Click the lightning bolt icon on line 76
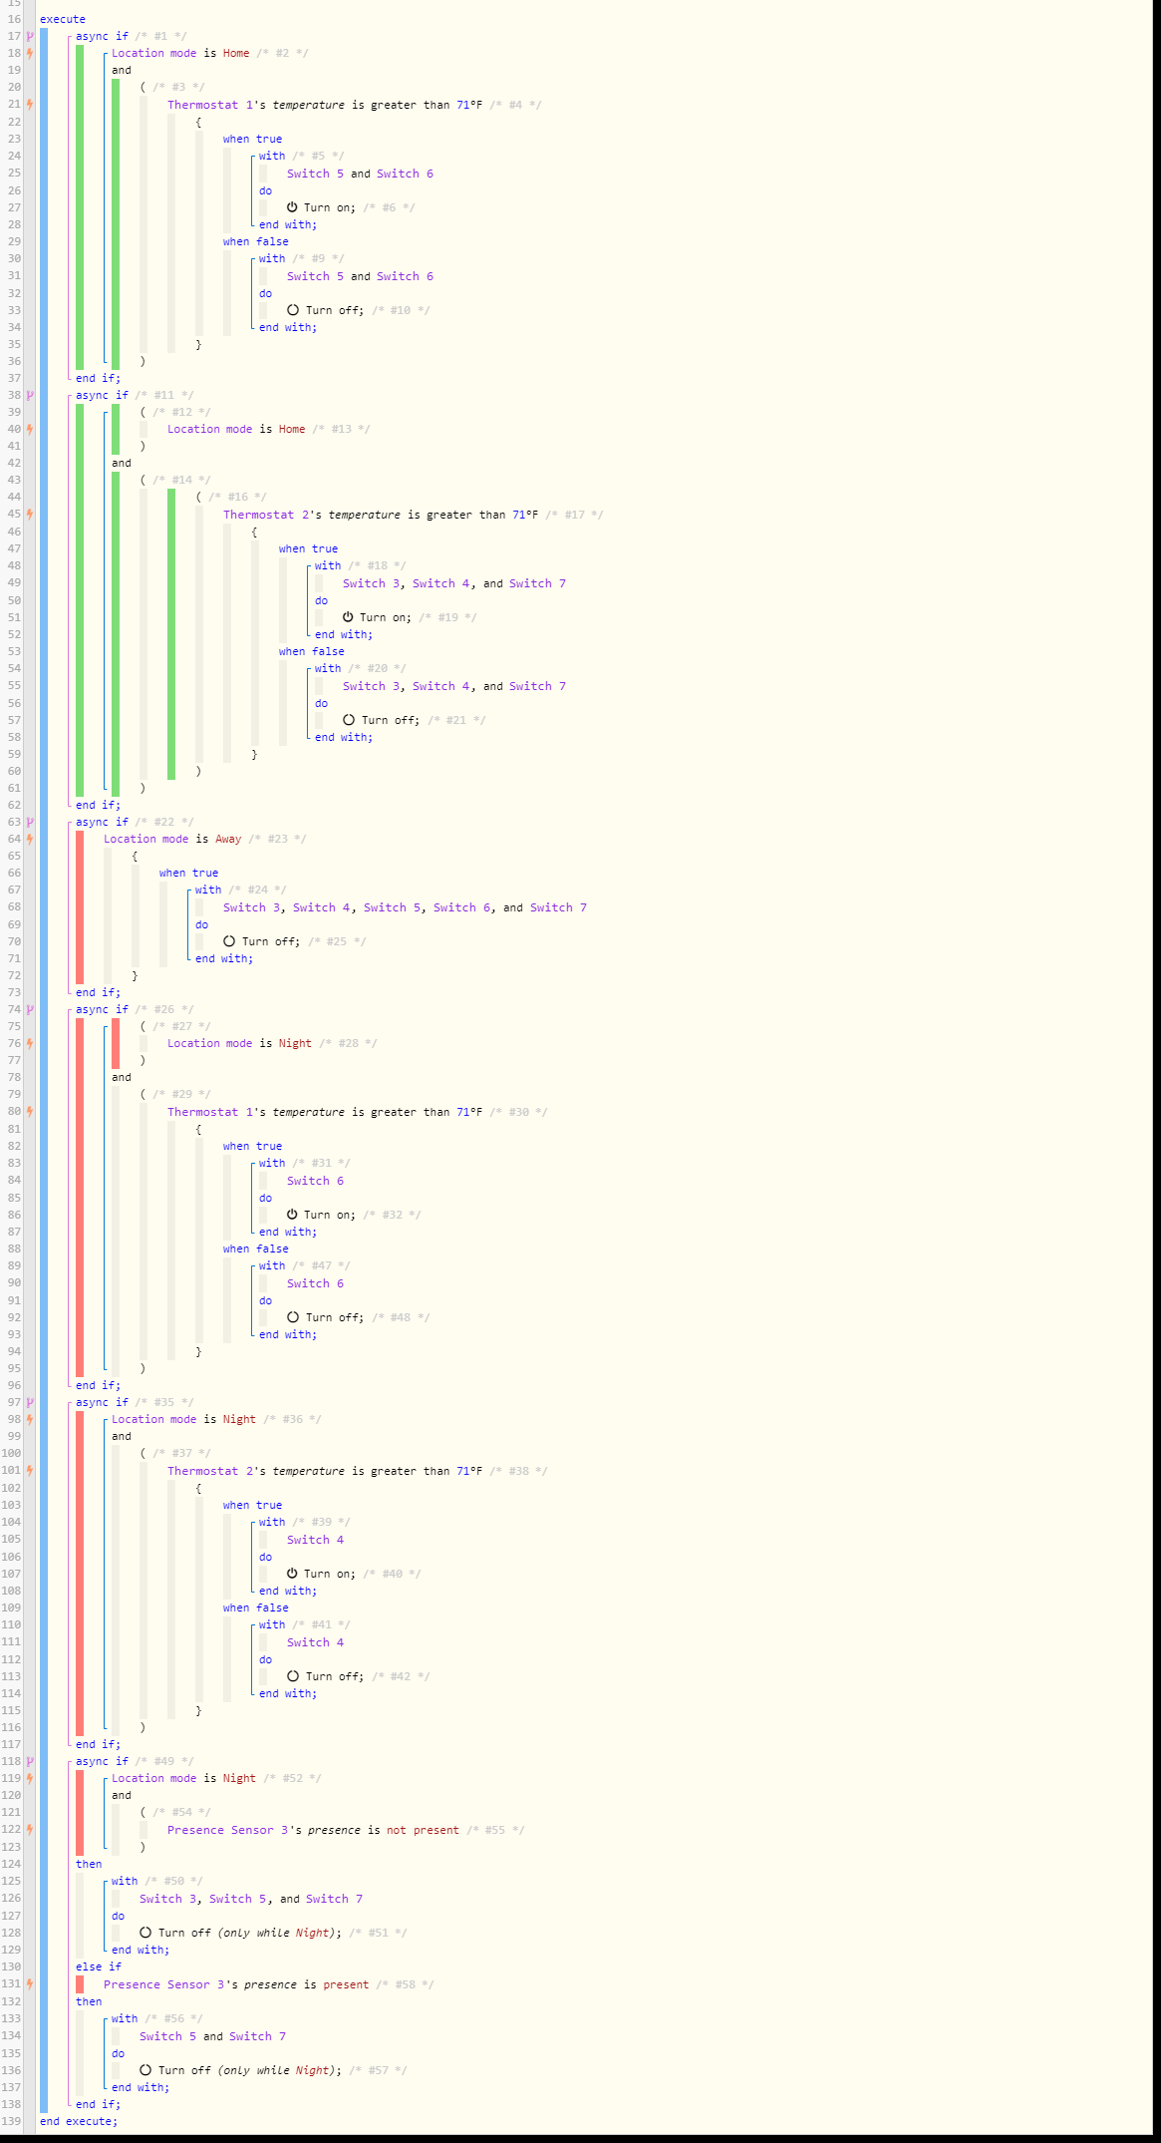This screenshot has width=1161, height=2143. click(30, 1043)
